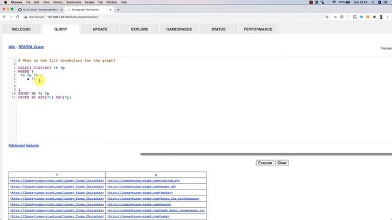Image resolution: width=392 pixels, height=220 pixels.
Task: Click the horizontal scrollbar below the editor
Action: [266, 154]
